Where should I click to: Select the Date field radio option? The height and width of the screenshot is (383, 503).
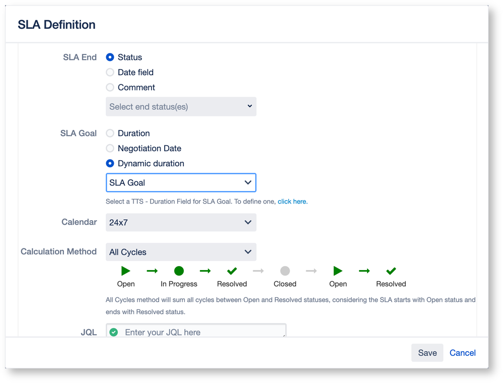[x=110, y=73]
